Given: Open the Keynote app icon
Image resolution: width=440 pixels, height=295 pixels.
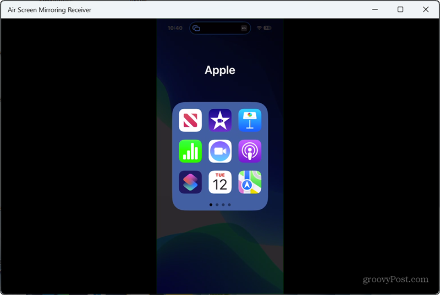Looking at the screenshot, I should pos(250,120).
